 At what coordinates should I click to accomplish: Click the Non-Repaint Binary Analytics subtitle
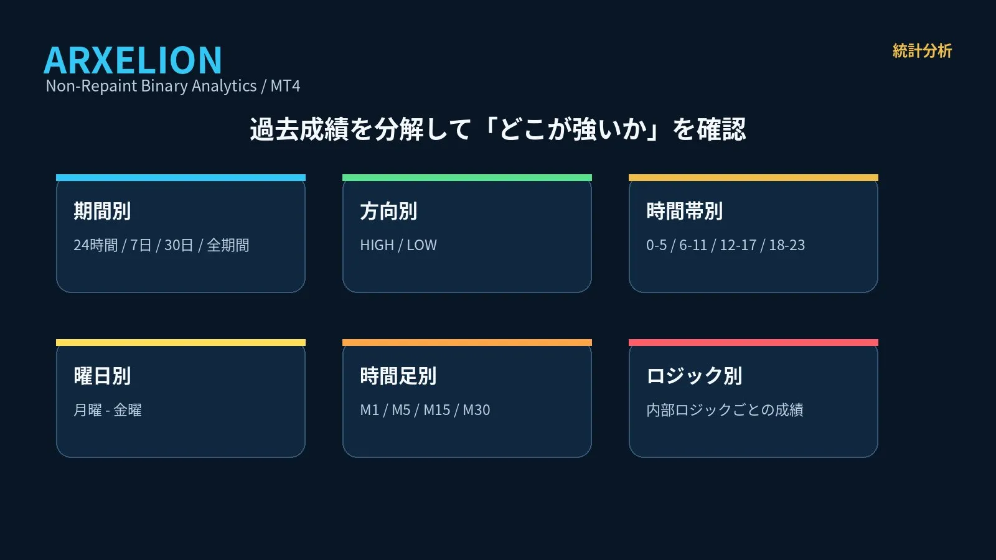click(x=172, y=86)
